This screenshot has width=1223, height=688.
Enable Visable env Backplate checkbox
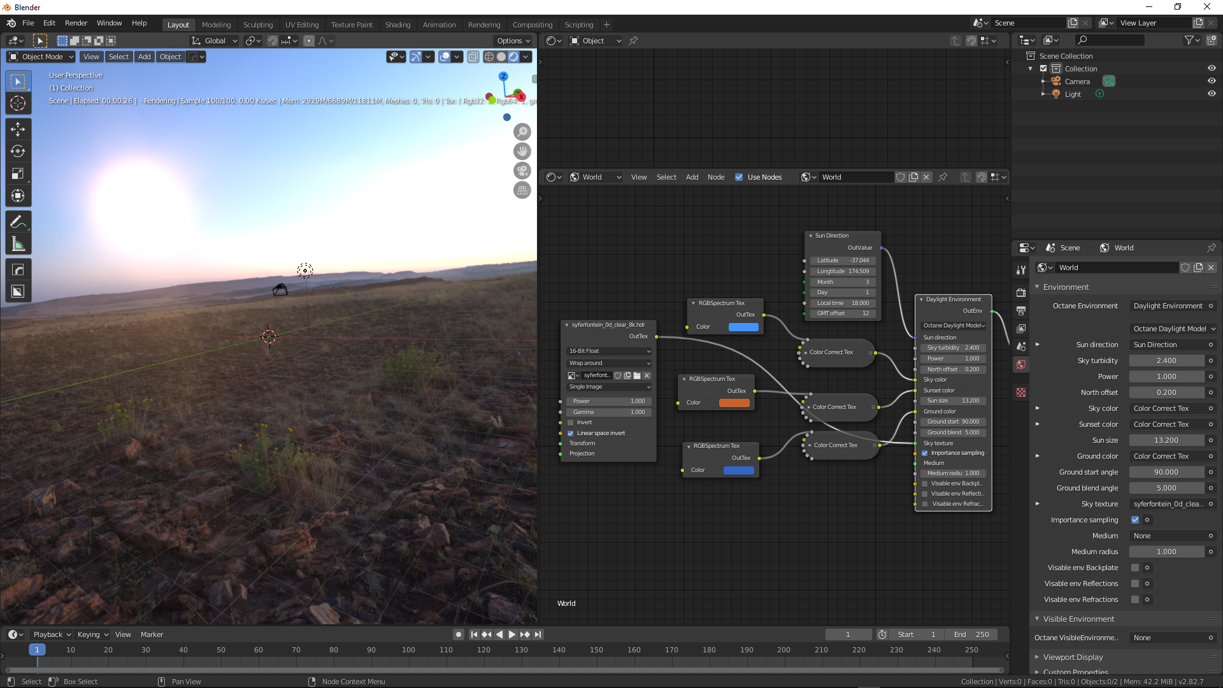(x=1135, y=568)
